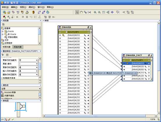This screenshot has width=161, height=122.
Task: Open the 帮助(H) menu
Action: click(50, 7)
